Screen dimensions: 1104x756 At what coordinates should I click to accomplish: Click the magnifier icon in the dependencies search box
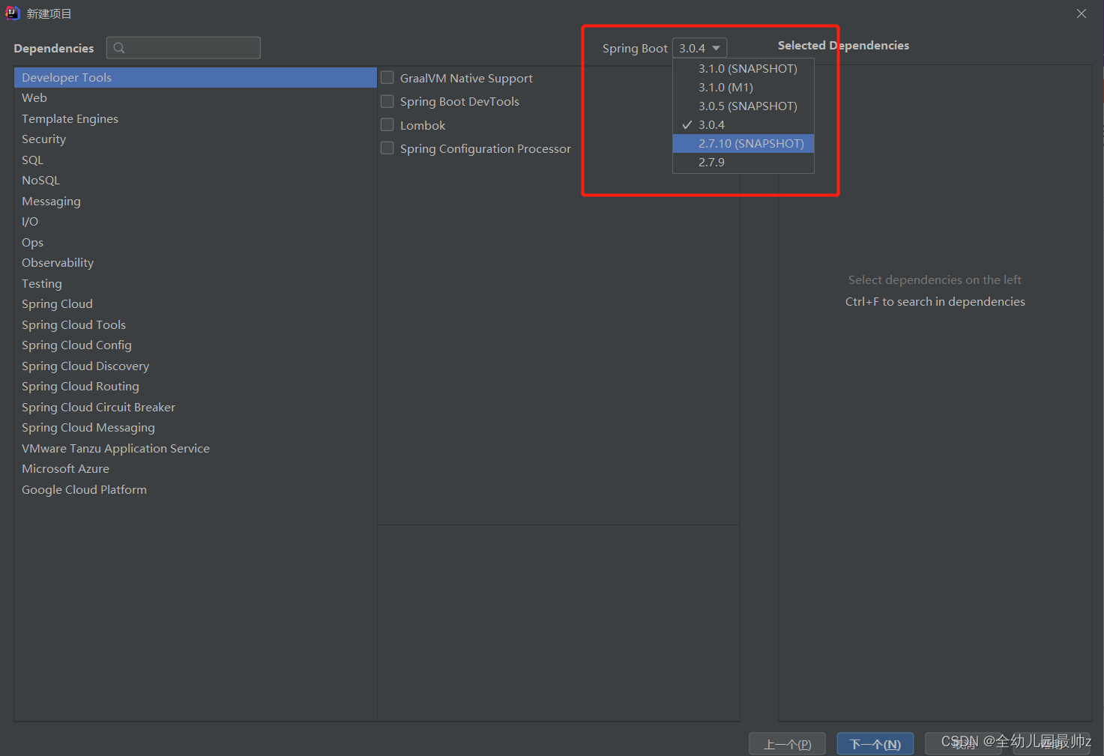(x=119, y=48)
